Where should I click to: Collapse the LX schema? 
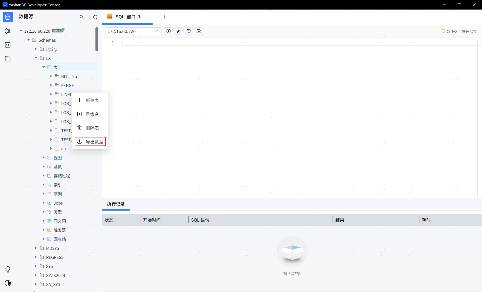36,58
